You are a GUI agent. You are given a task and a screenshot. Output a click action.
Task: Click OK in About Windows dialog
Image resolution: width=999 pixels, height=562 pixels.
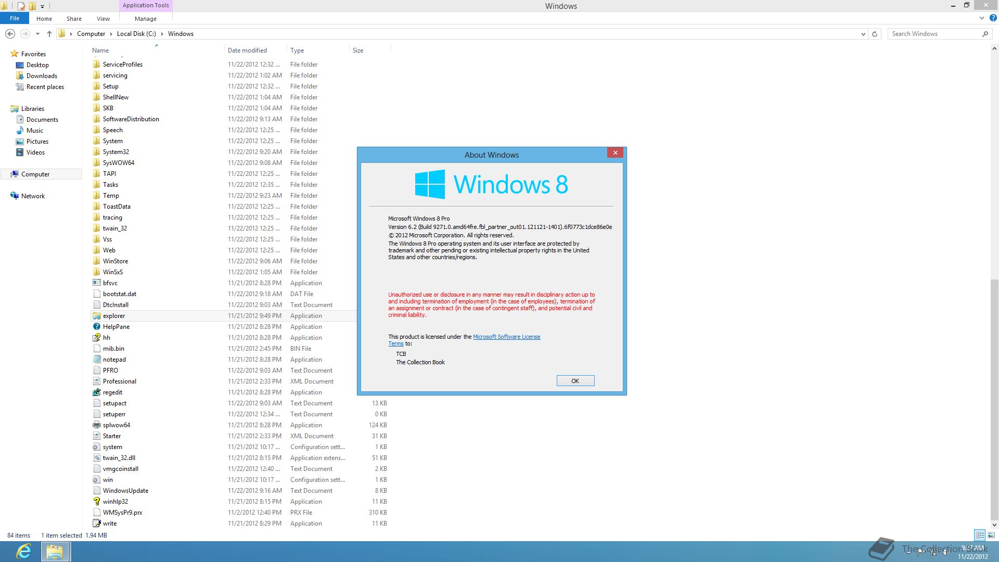click(575, 381)
